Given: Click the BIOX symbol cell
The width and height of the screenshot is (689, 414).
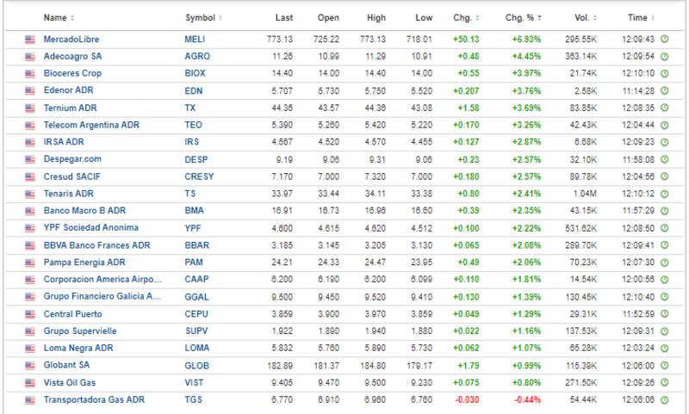Looking at the screenshot, I should tap(195, 74).
